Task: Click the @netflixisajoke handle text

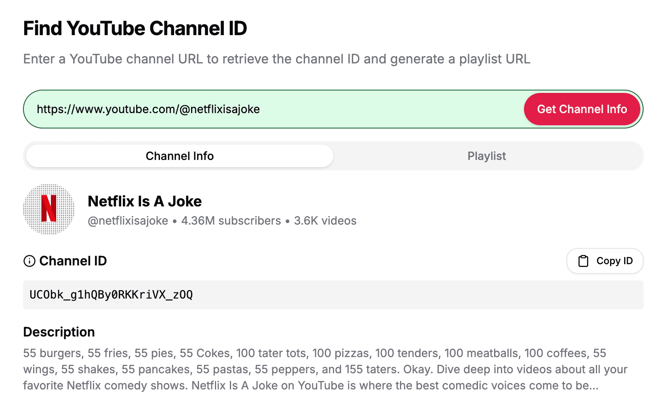Action: 128,221
